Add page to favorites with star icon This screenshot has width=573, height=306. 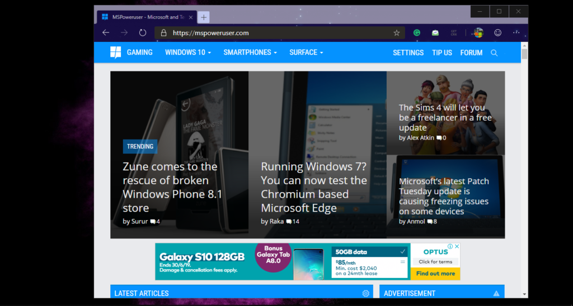point(397,33)
